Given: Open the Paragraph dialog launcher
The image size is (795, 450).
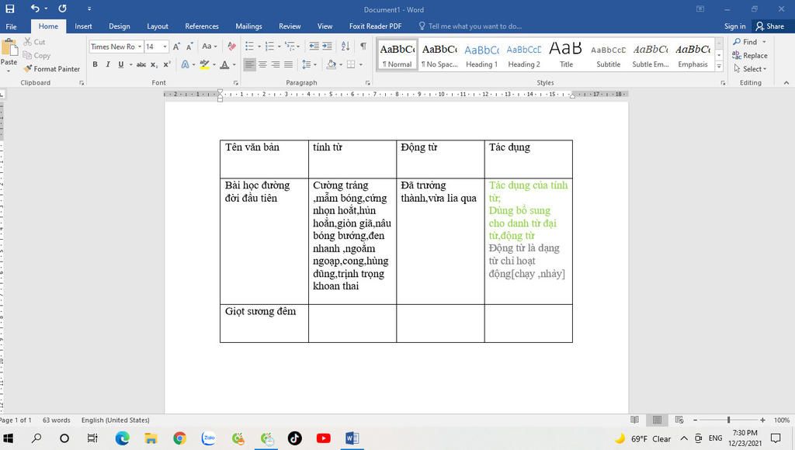Looking at the screenshot, I should [x=367, y=82].
